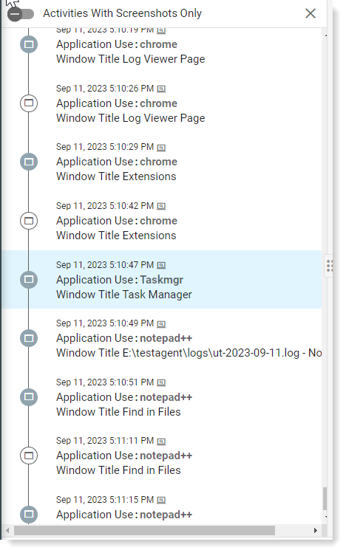Toggle Activities With Screenshots Only switch

coord(21,14)
